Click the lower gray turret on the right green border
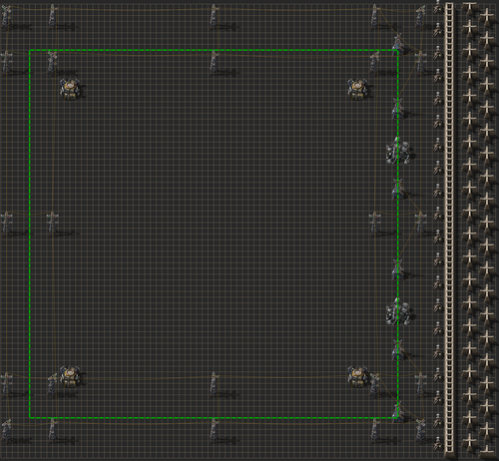 point(398,311)
